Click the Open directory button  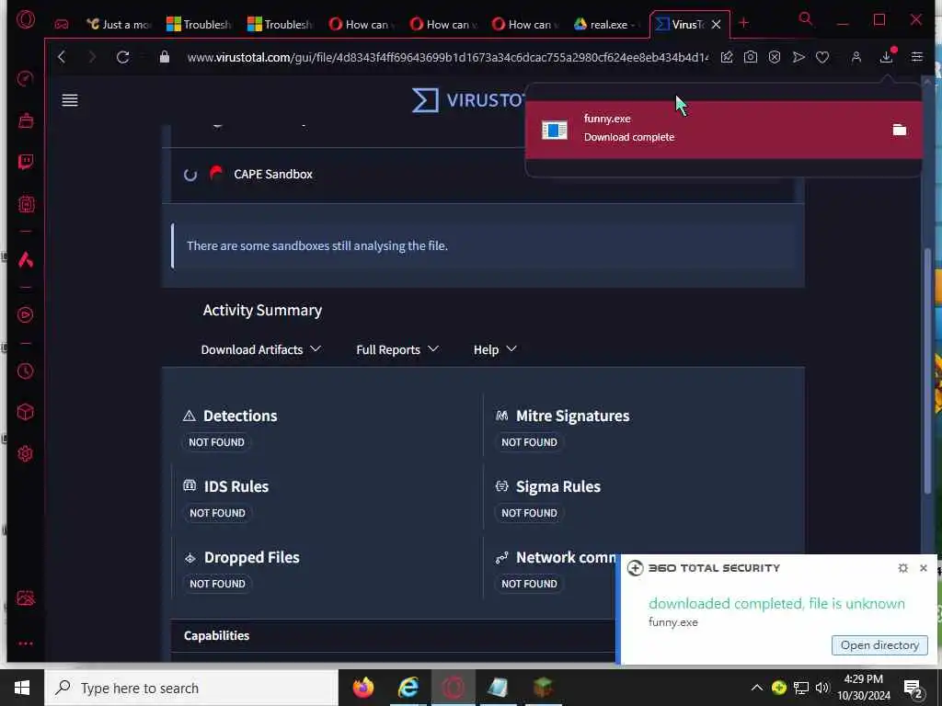point(879,645)
